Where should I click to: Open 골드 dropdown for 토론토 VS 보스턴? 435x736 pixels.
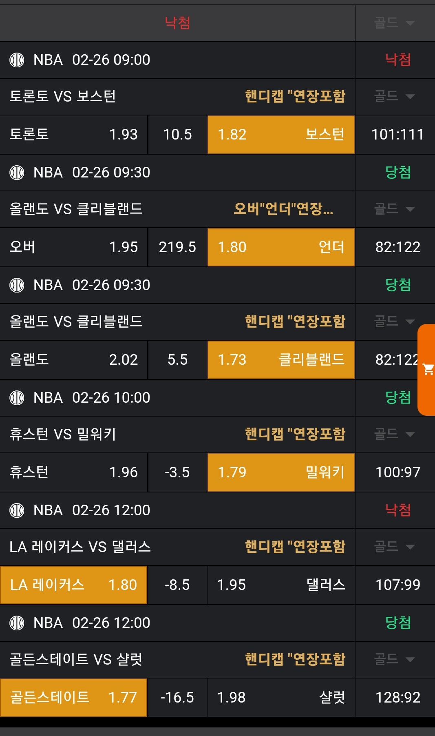394,97
